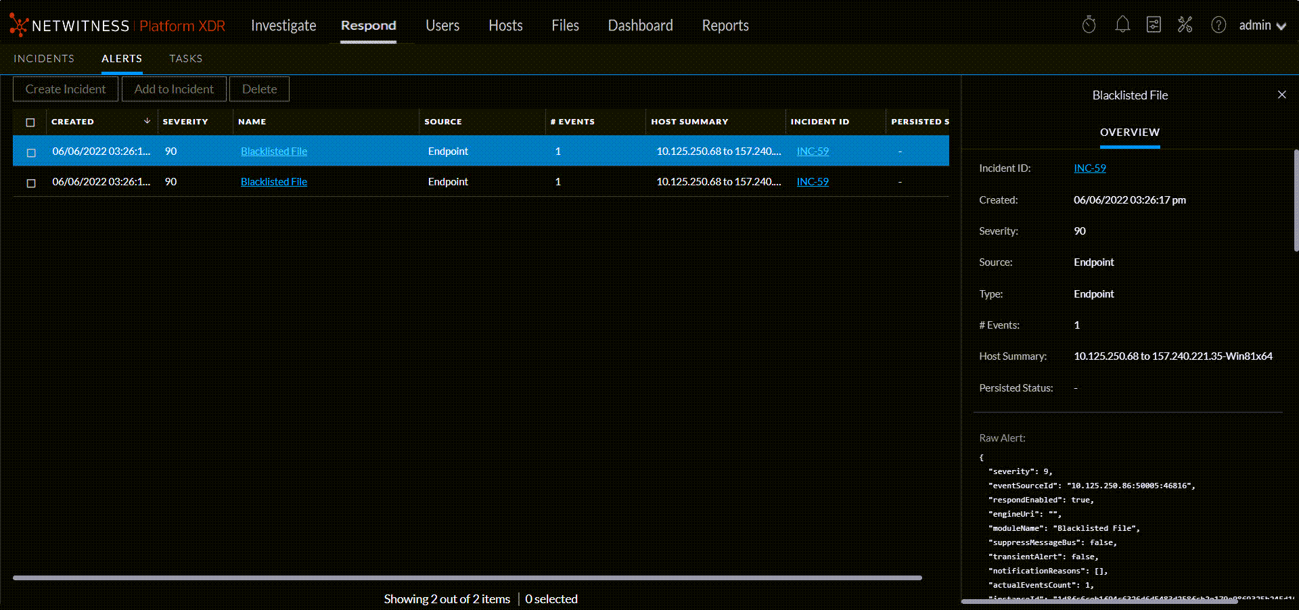The height and width of the screenshot is (610, 1299).
Task: Click the Severity column header
Action: (185, 122)
